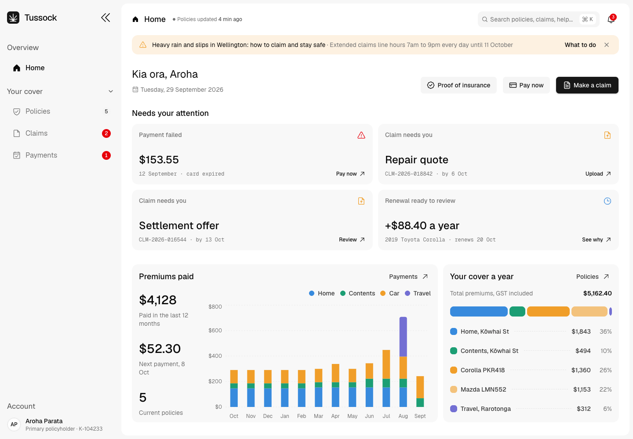Review the Settlement offer claim
Screen dimensions: 633x439
[x=352, y=240]
